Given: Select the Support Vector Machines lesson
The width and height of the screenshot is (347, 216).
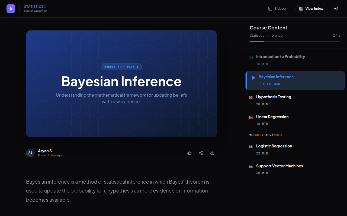Looking at the screenshot, I should click(x=279, y=166).
